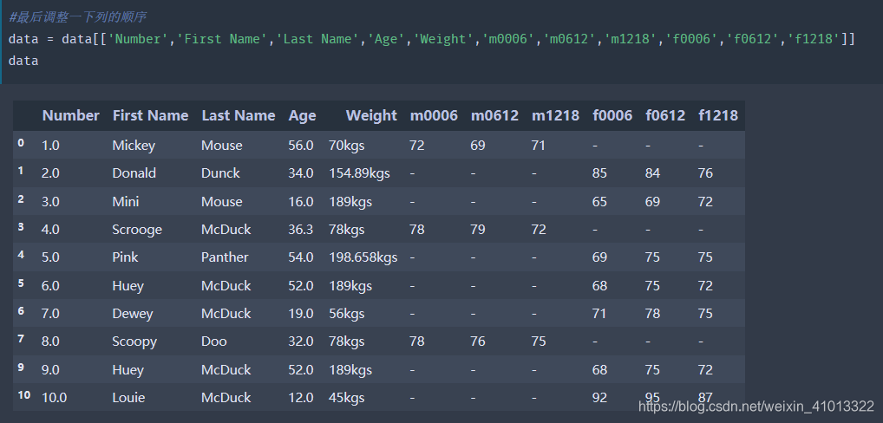
Task: Click the First Name column header
Action: click(x=150, y=115)
